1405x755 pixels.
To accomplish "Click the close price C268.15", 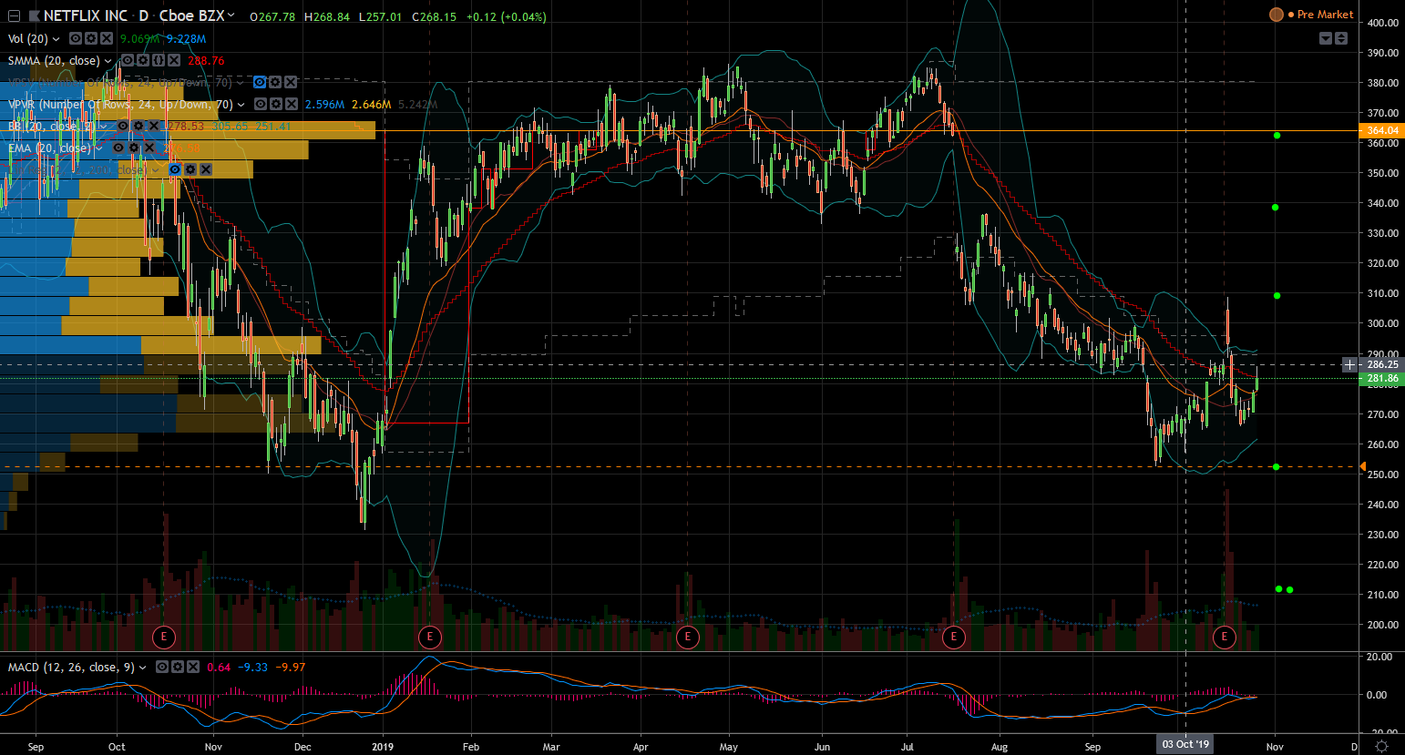I will pos(434,16).
